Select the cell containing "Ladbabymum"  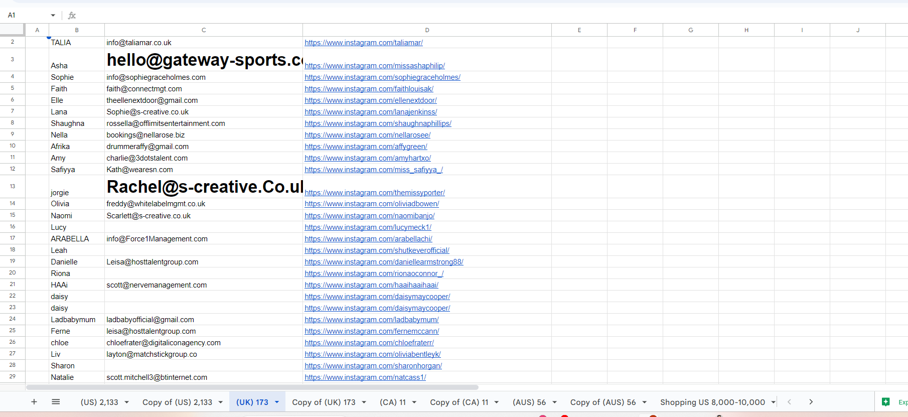point(77,320)
